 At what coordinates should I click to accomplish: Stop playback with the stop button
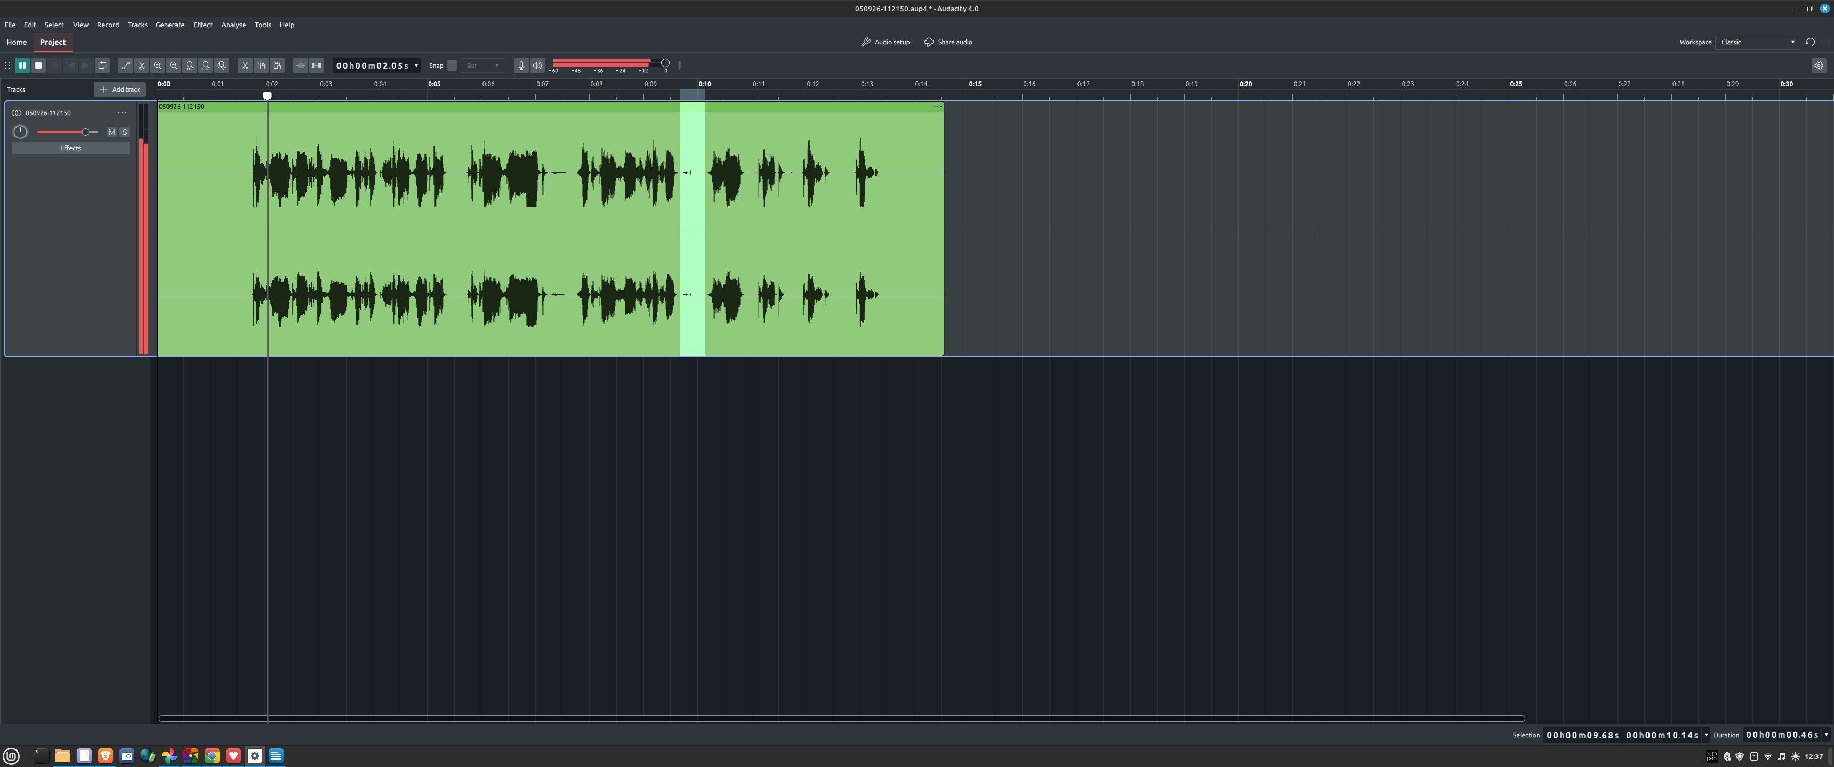click(x=38, y=66)
